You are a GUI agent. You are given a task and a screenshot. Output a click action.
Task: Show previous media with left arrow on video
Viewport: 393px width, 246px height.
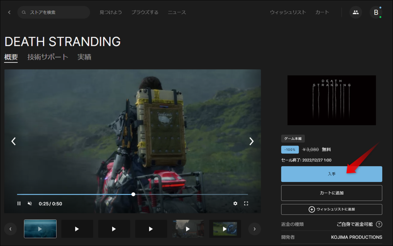tap(13, 141)
